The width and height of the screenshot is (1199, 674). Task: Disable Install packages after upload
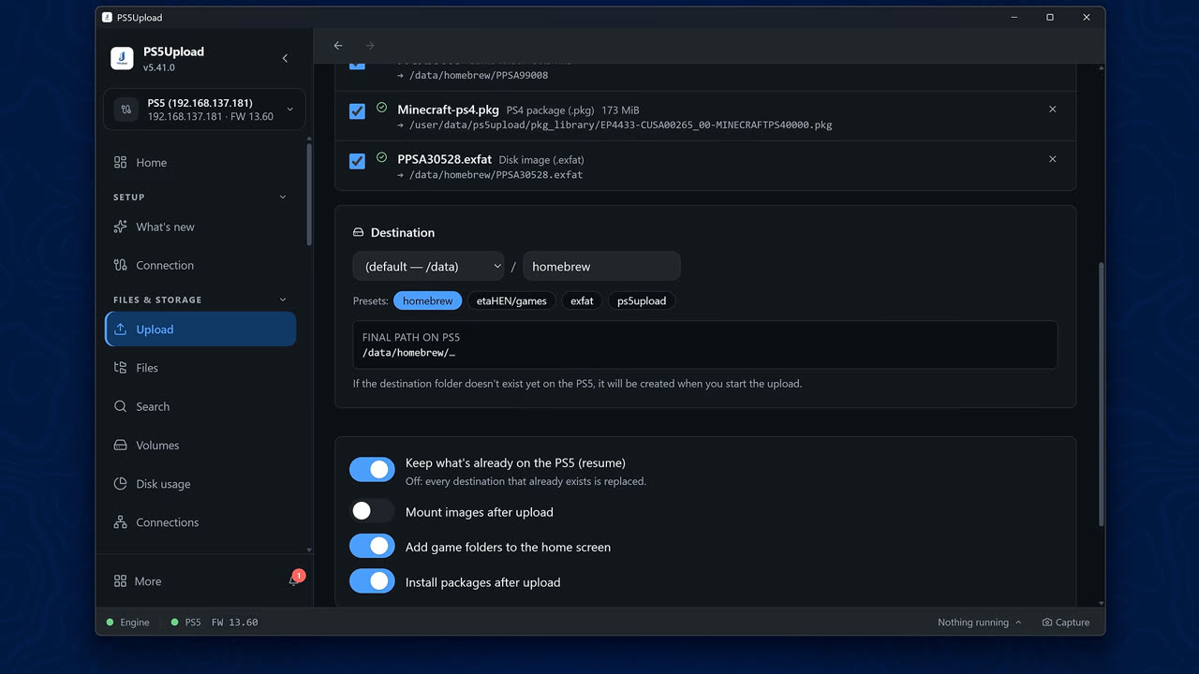372,581
